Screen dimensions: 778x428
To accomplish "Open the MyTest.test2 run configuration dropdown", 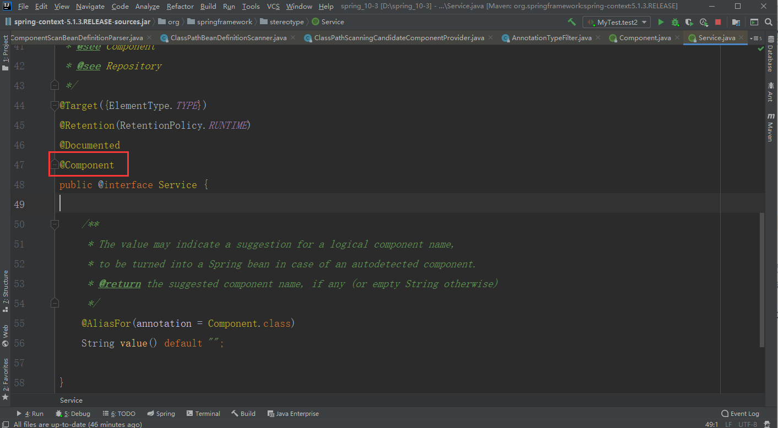I will (617, 22).
